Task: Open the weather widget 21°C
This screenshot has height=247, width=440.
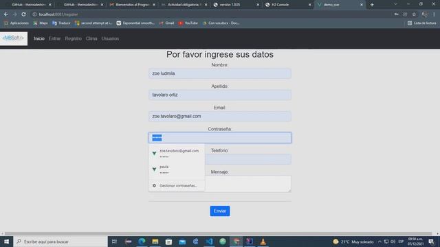Action: [x=353, y=242]
